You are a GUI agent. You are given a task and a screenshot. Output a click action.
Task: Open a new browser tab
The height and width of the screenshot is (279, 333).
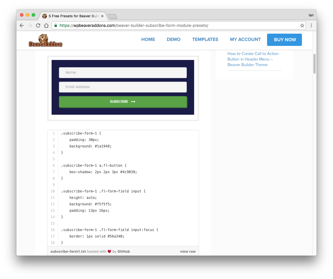pyautogui.click(x=112, y=16)
